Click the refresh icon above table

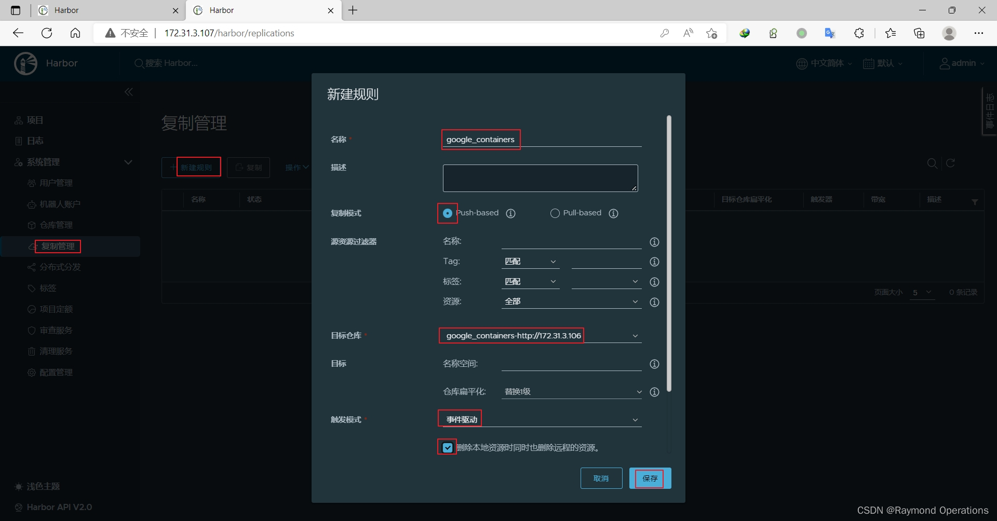(x=950, y=163)
